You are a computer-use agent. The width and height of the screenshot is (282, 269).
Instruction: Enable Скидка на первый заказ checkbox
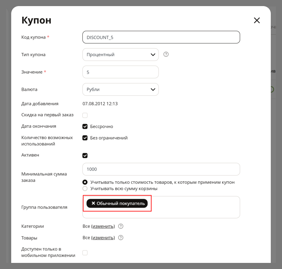pos(85,115)
